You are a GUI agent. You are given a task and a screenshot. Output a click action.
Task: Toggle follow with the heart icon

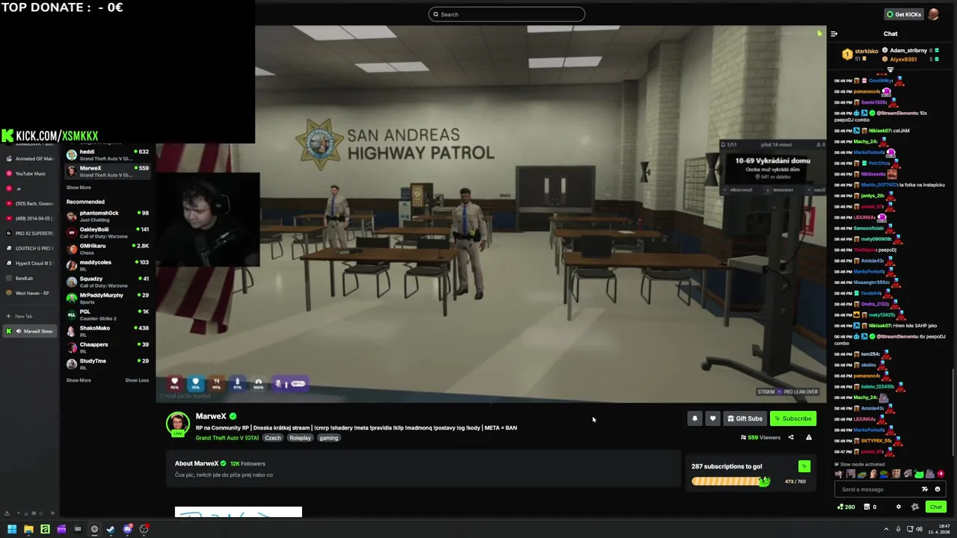tap(713, 418)
